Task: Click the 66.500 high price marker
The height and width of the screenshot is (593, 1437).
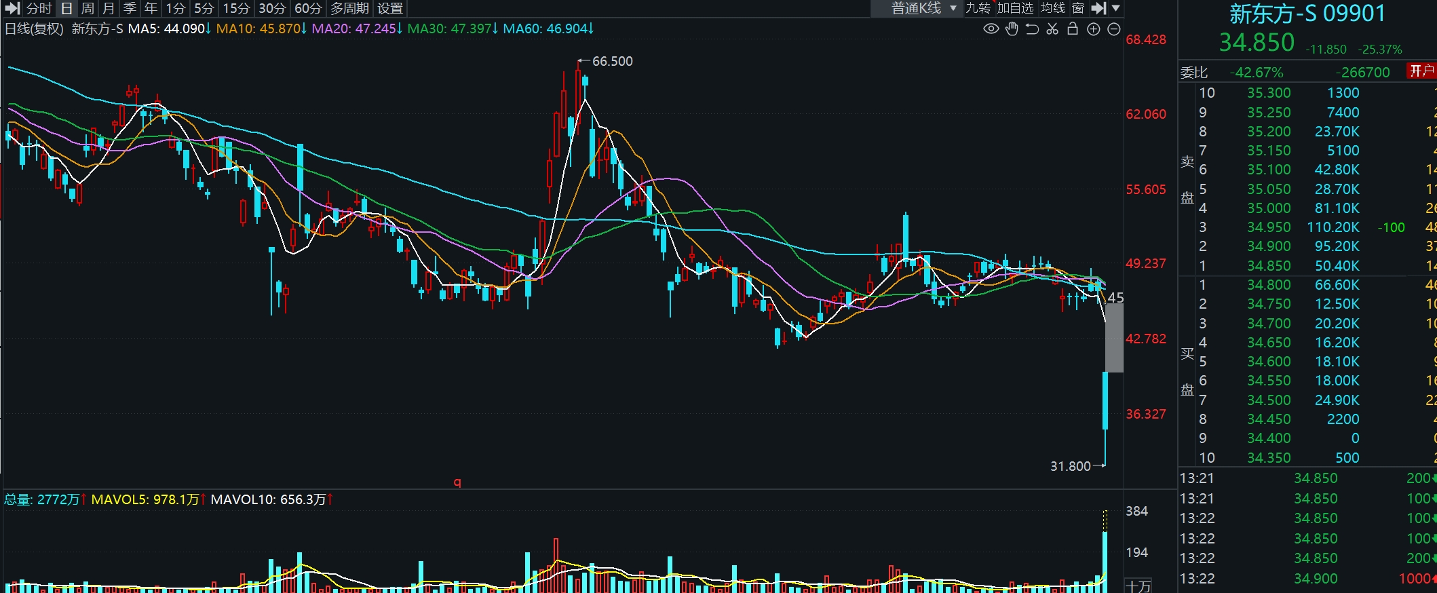Action: coord(612,61)
